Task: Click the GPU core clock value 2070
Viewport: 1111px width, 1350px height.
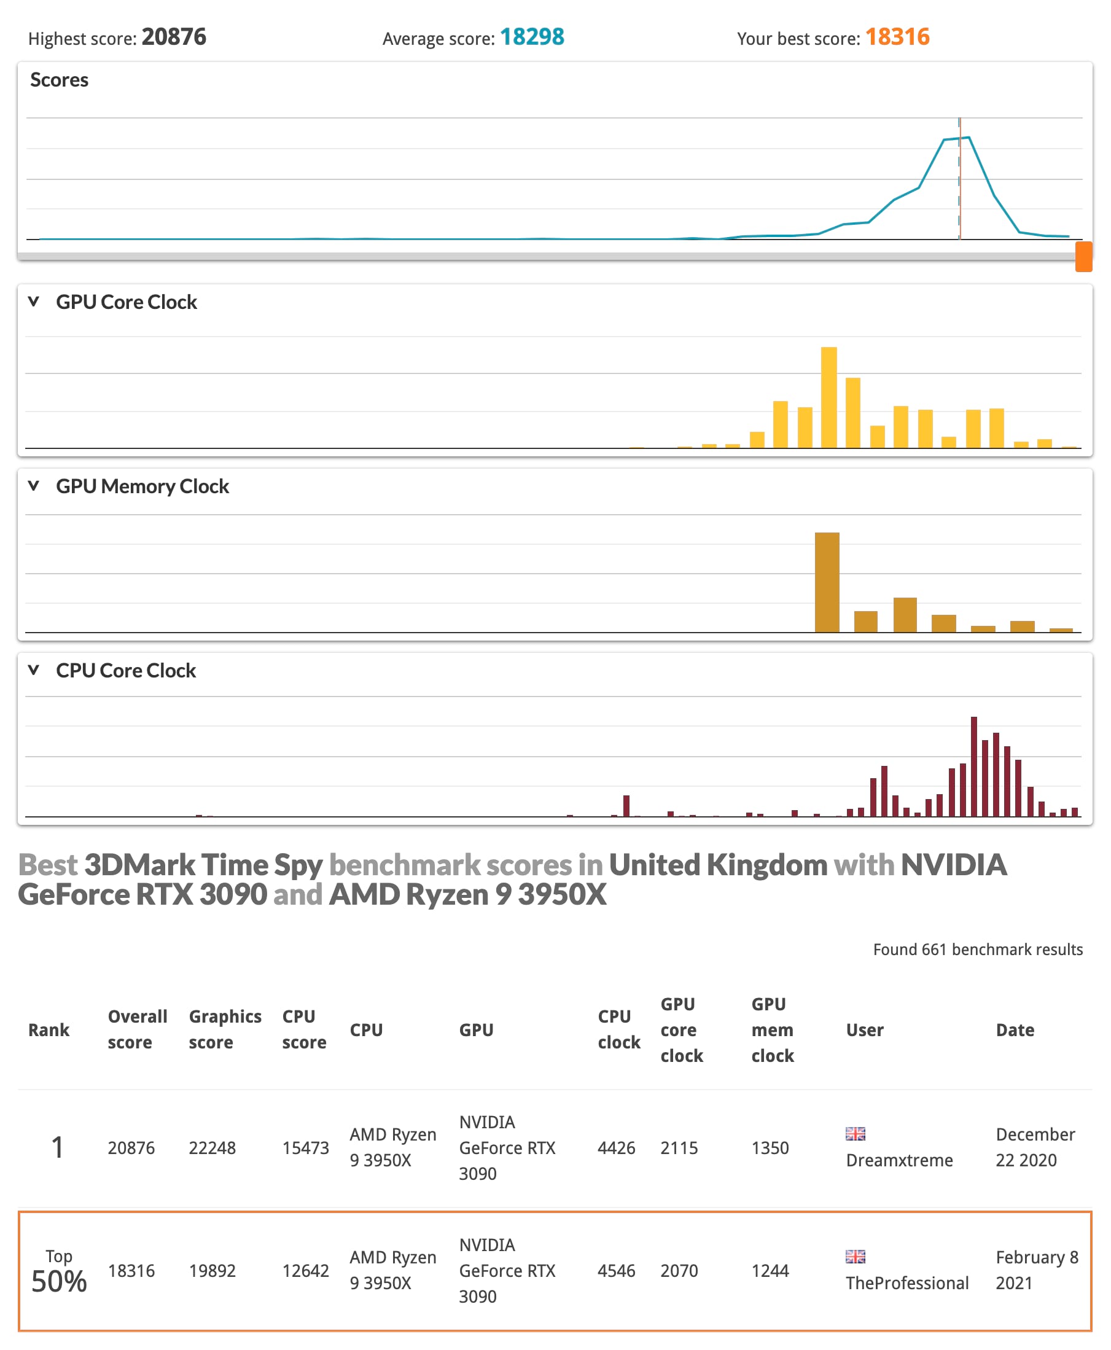Action: coord(679,1271)
